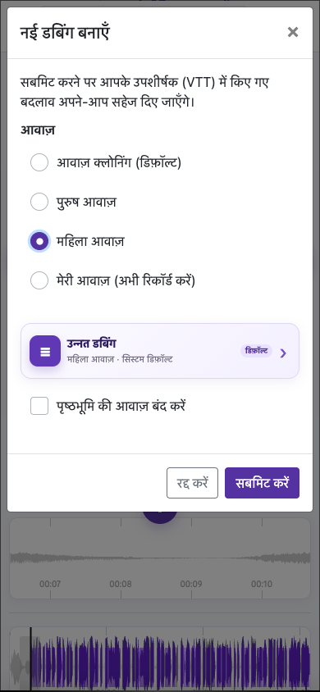Expand उन्नत डबिंग using the chevron arrow
Viewport: 320px width, 692px height.
point(283,353)
